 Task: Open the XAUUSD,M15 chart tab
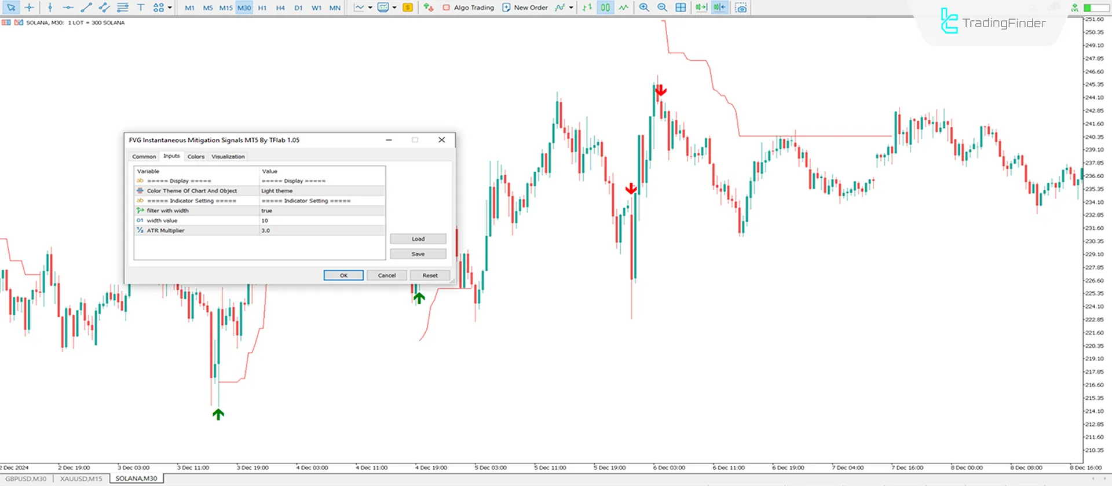pos(81,478)
